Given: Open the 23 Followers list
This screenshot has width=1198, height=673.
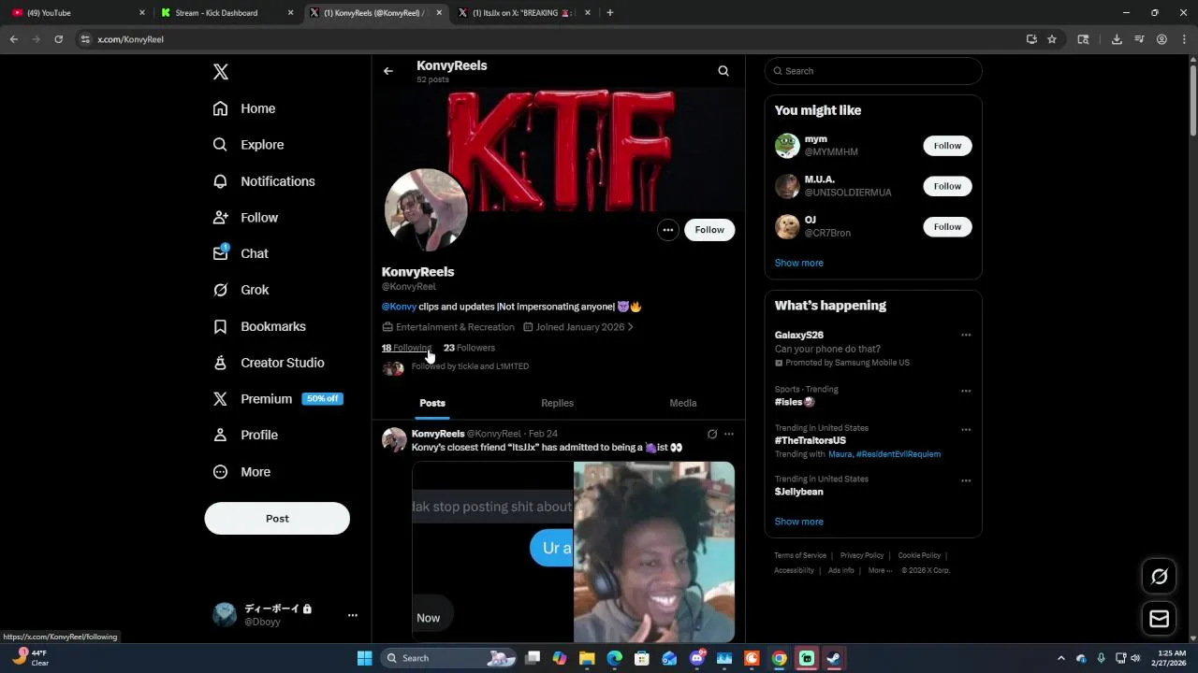Looking at the screenshot, I should click(x=469, y=348).
